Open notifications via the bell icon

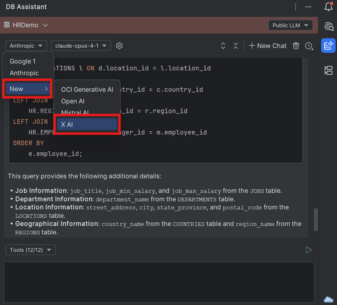pos(328,7)
